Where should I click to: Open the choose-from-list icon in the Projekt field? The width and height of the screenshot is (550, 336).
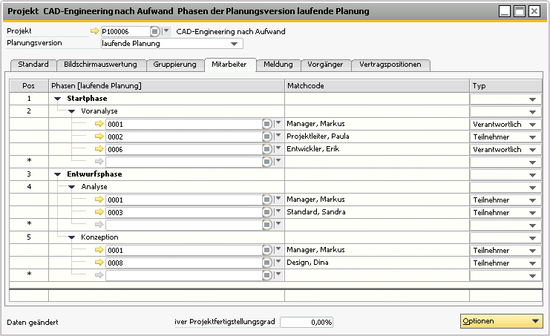pos(154,32)
